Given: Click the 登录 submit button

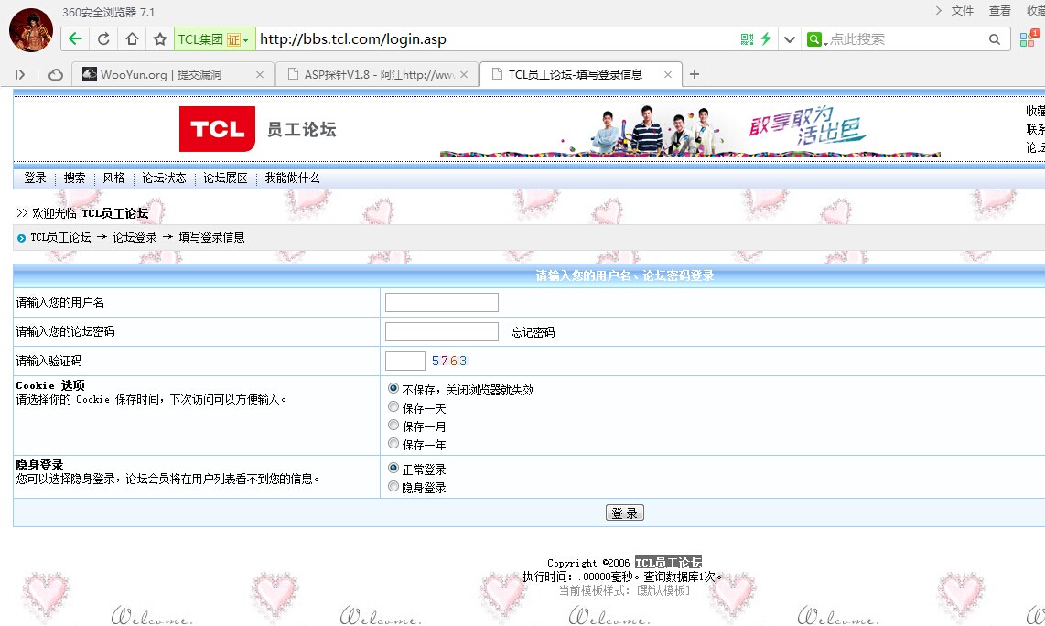Looking at the screenshot, I should [x=624, y=513].
